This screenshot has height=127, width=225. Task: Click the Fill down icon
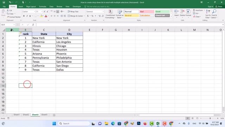[x=194, y=13]
